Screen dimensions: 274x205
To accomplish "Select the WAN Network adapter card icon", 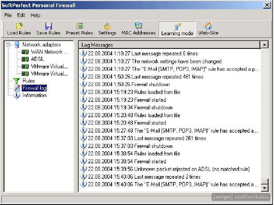I will click(x=25, y=52).
